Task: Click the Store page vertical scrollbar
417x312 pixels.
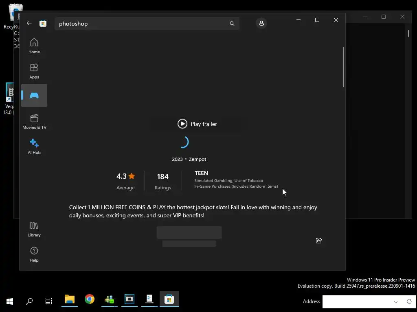Action: (344, 67)
